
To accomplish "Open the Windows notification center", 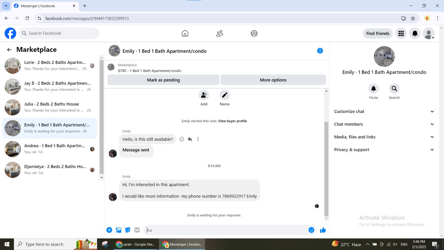I will [x=435, y=244].
